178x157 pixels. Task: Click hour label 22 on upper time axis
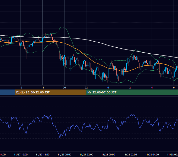pos(86,88)
